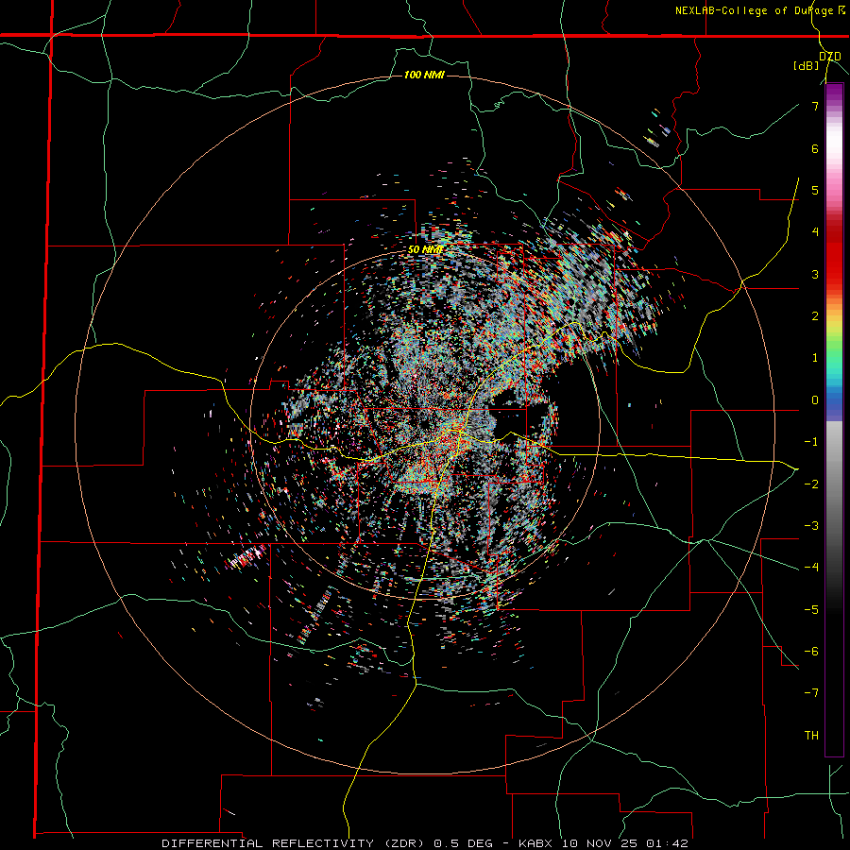Click the TH threshold label on legend

tap(811, 735)
